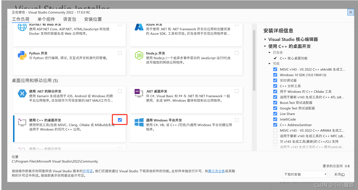Click the Windows logo for 通用 Windows 平台开发
The image size is (358, 190).
point(139,122)
